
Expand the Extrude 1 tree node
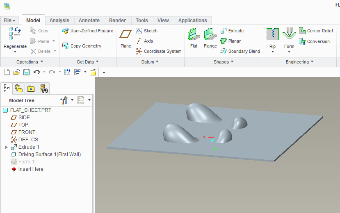6,147
